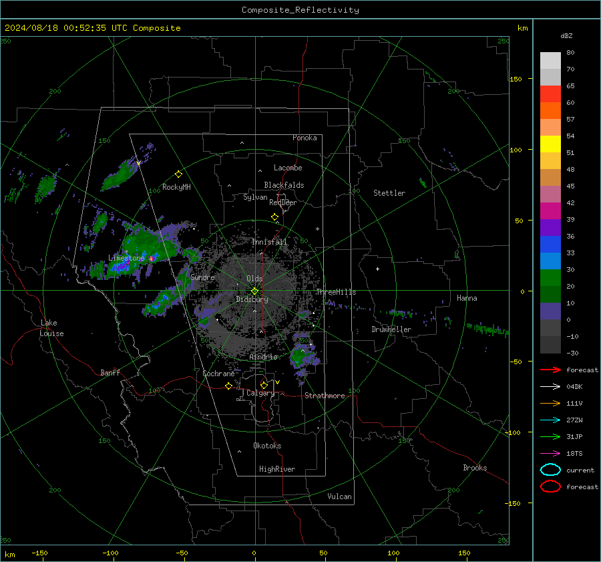The height and width of the screenshot is (562, 601).
Task: Click the white asterisk marker east of Innisfail
Action: 317,229
